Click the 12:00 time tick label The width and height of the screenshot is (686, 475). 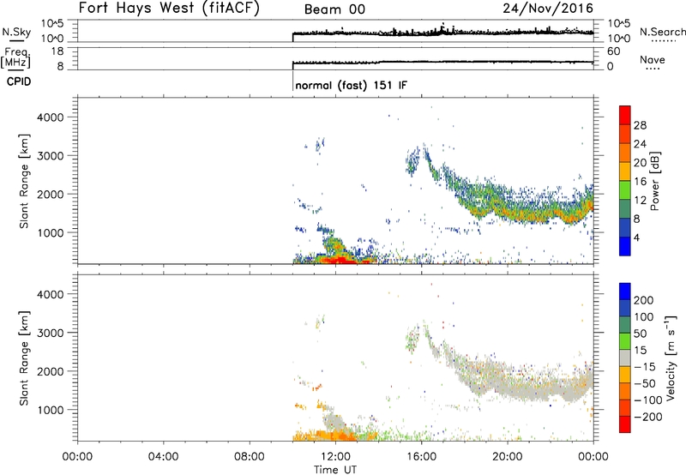(335, 457)
